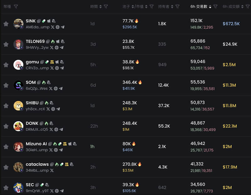The width and height of the screenshot is (251, 195).
Task: Open the X (Twitter) link for SINK
Action: pos(53,27)
